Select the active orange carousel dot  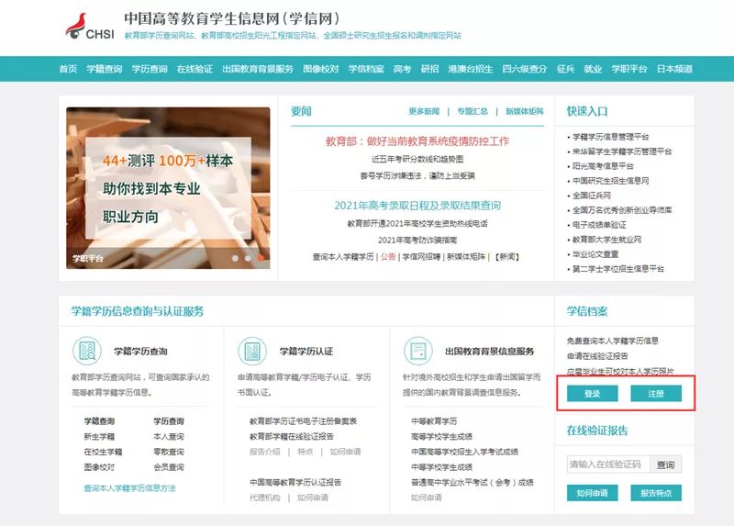coord(261,258)
